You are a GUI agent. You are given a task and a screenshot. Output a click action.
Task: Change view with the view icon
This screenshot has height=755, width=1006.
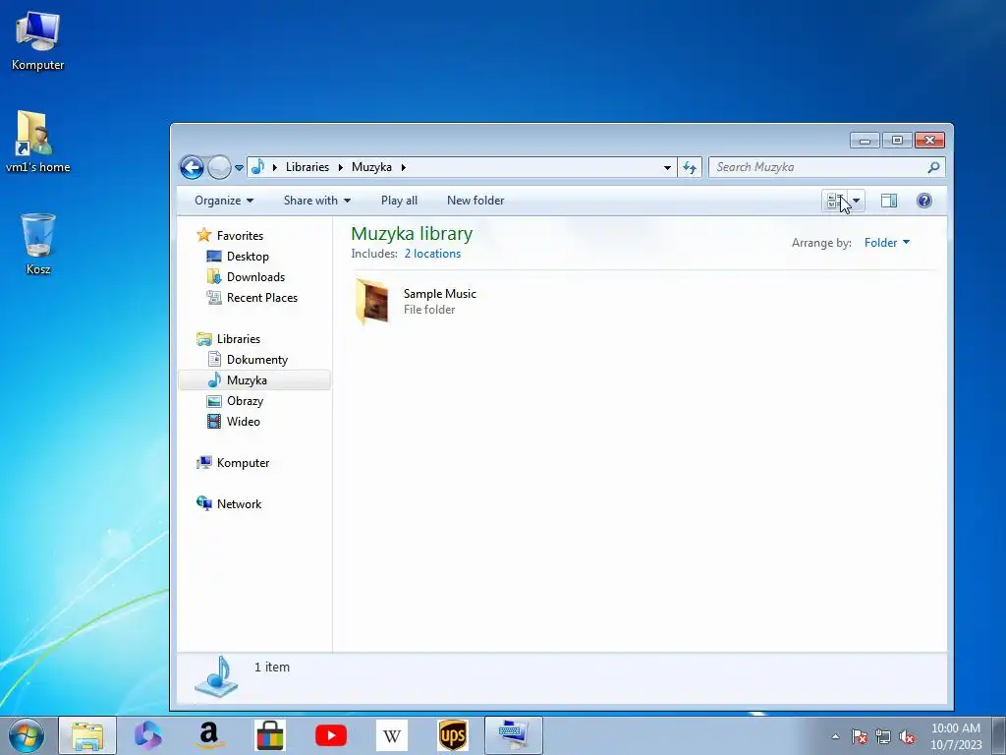click(x=835, y=201)
